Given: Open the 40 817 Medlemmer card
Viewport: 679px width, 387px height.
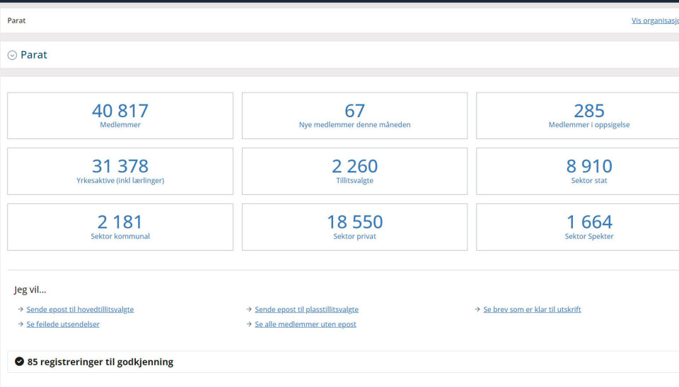Looking at the screenshot, I should click(120, 115).
